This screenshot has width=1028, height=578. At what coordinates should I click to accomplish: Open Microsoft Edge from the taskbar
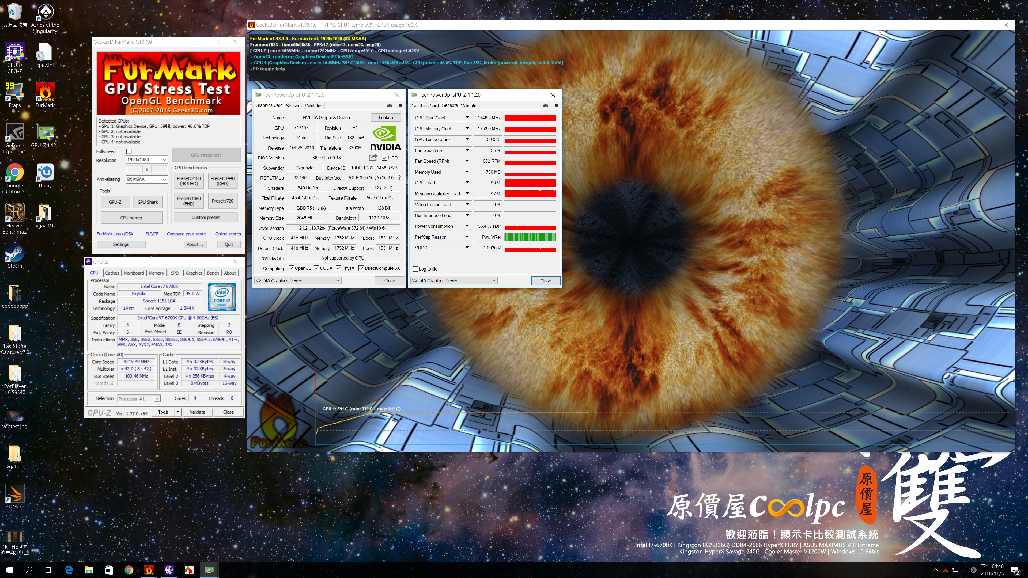[69, 570]
